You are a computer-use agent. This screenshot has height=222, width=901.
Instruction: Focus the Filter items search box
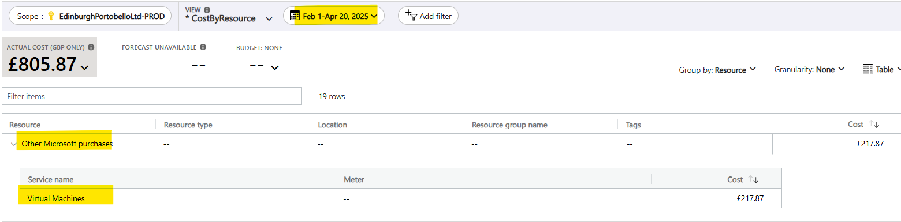point(152,96)
